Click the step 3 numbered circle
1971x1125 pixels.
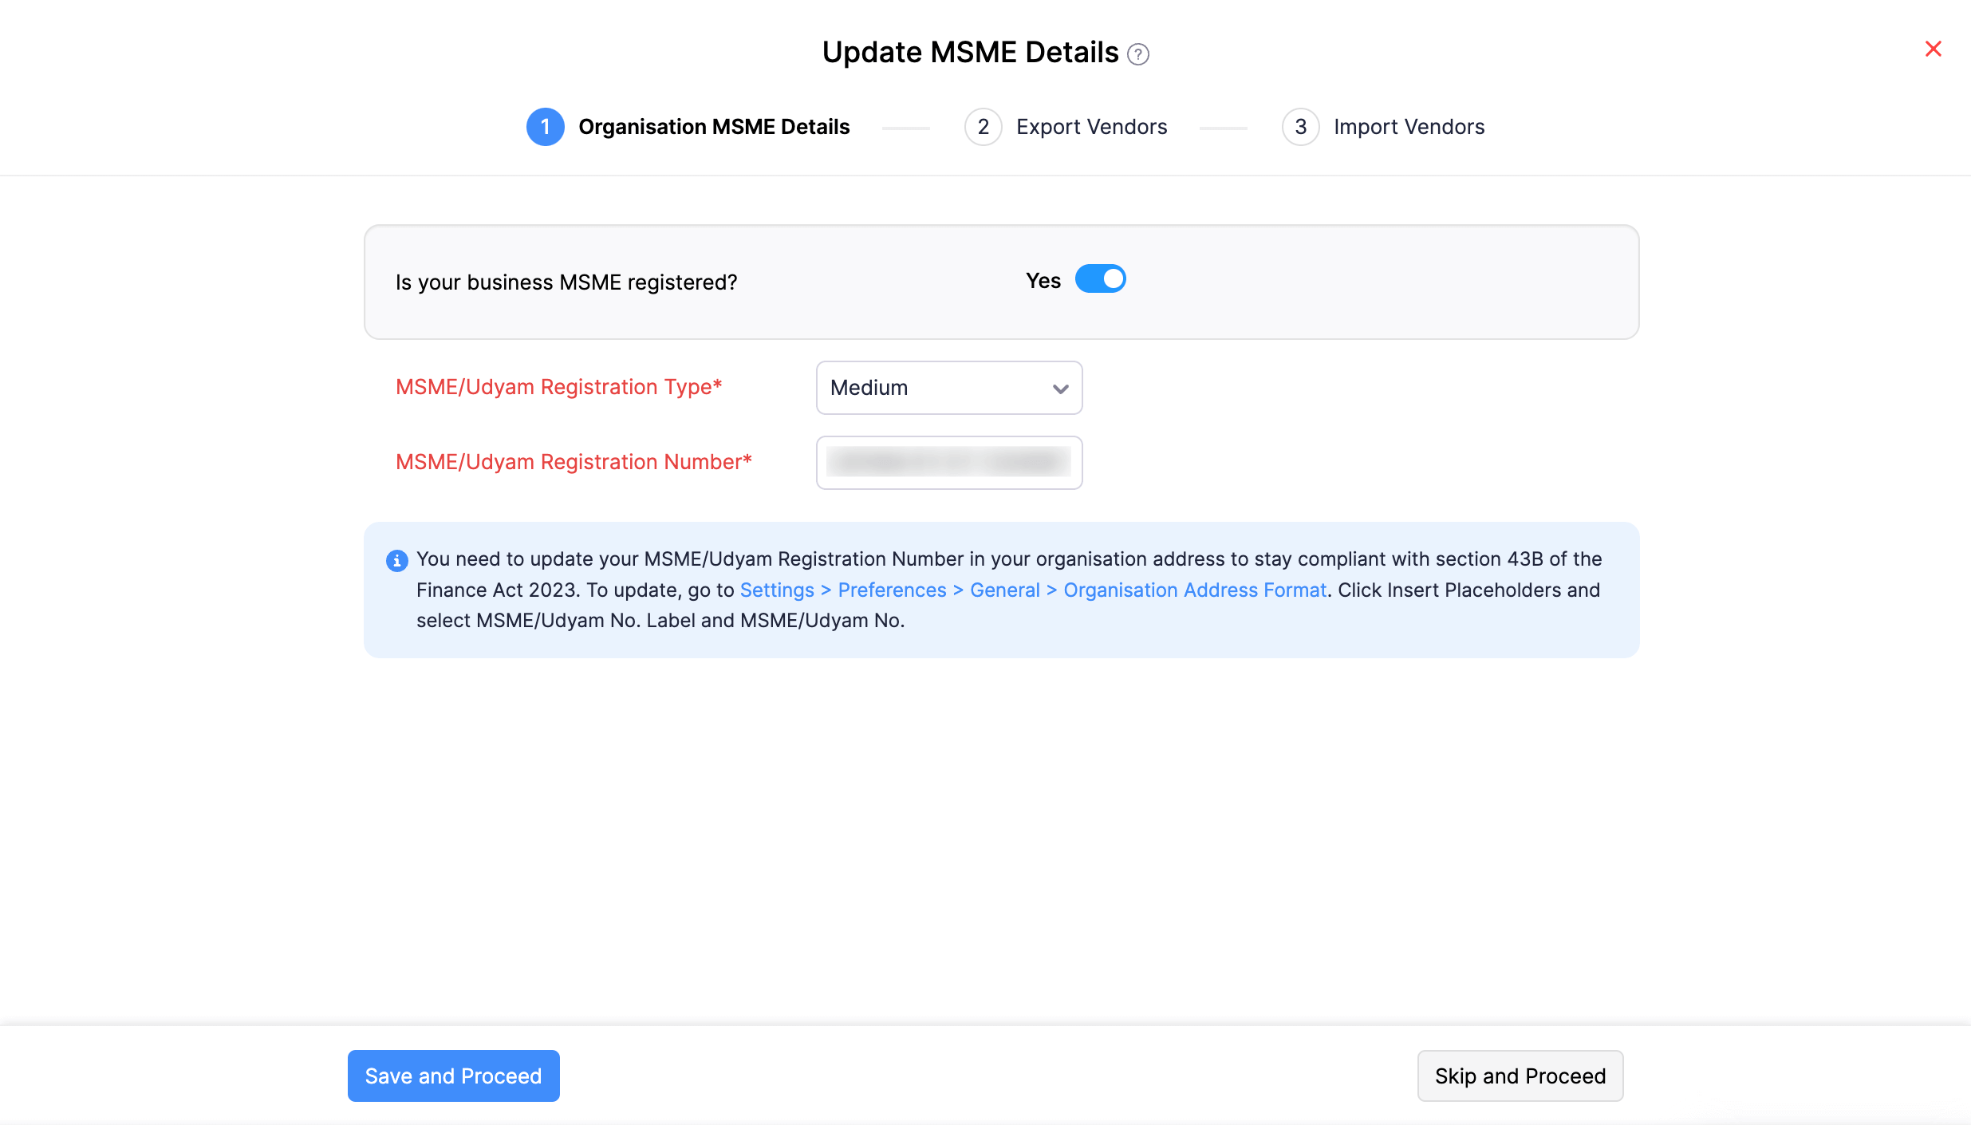1300,126
